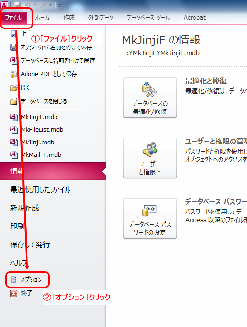
Task: Click the save-object-as icon in sidebar
Action: click(14, 47)
